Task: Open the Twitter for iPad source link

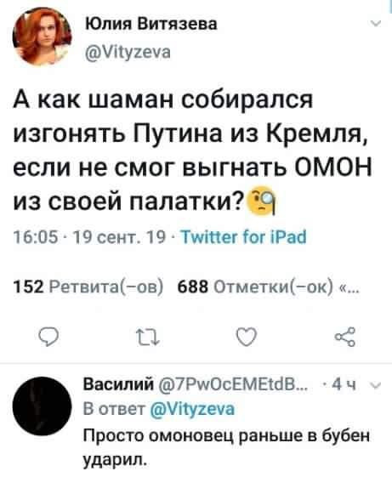Action: [243, 237]
